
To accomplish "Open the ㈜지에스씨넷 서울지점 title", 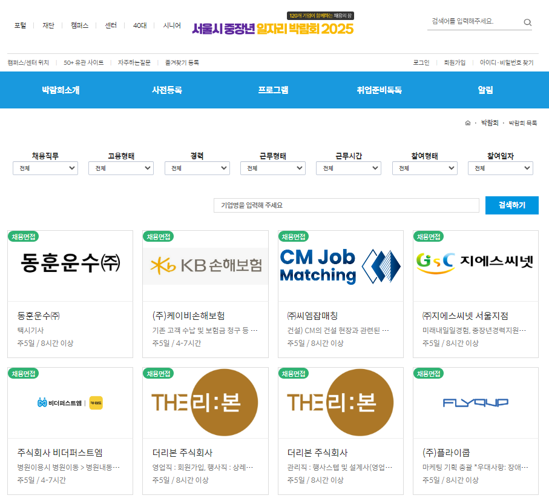I will tap(465, 316).
